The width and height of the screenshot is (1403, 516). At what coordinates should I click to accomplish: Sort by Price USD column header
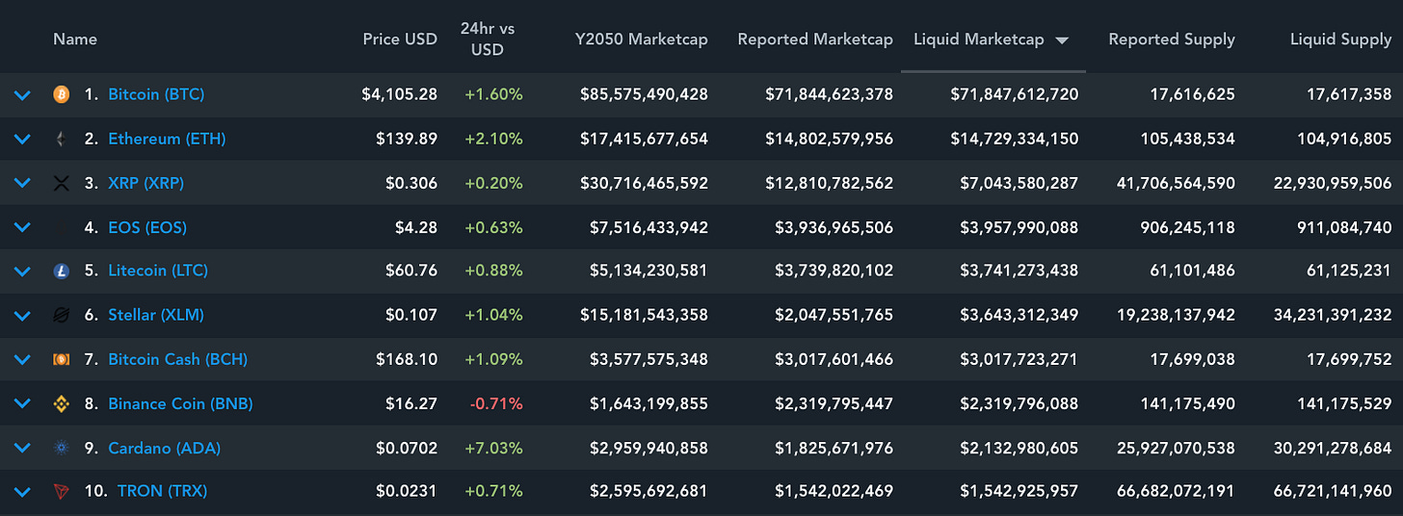pos(400,39)
